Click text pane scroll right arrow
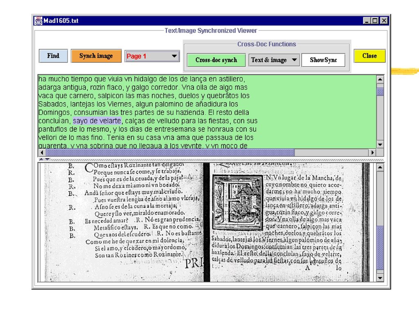This screenshot has width=419, height=314. [372, 153]
